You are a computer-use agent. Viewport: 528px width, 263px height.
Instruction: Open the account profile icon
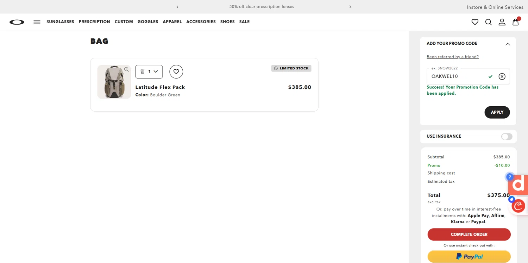(502, 22)
